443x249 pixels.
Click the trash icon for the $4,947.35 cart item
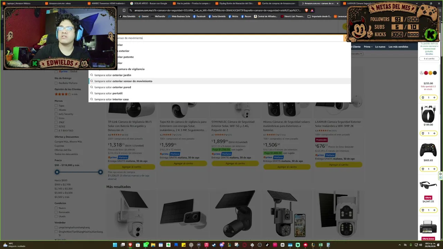pos(423,210)
